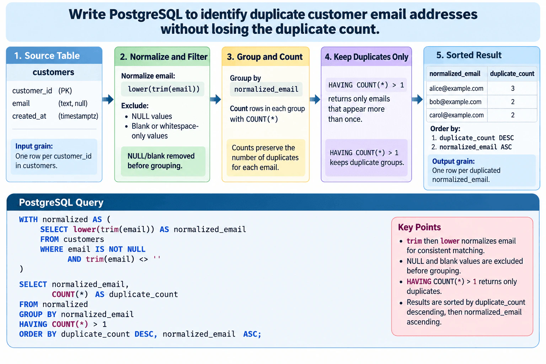
Task: Click the "NULL/blank removed before grouping." note
Action: pyautogui.click(x=163, y=161)
